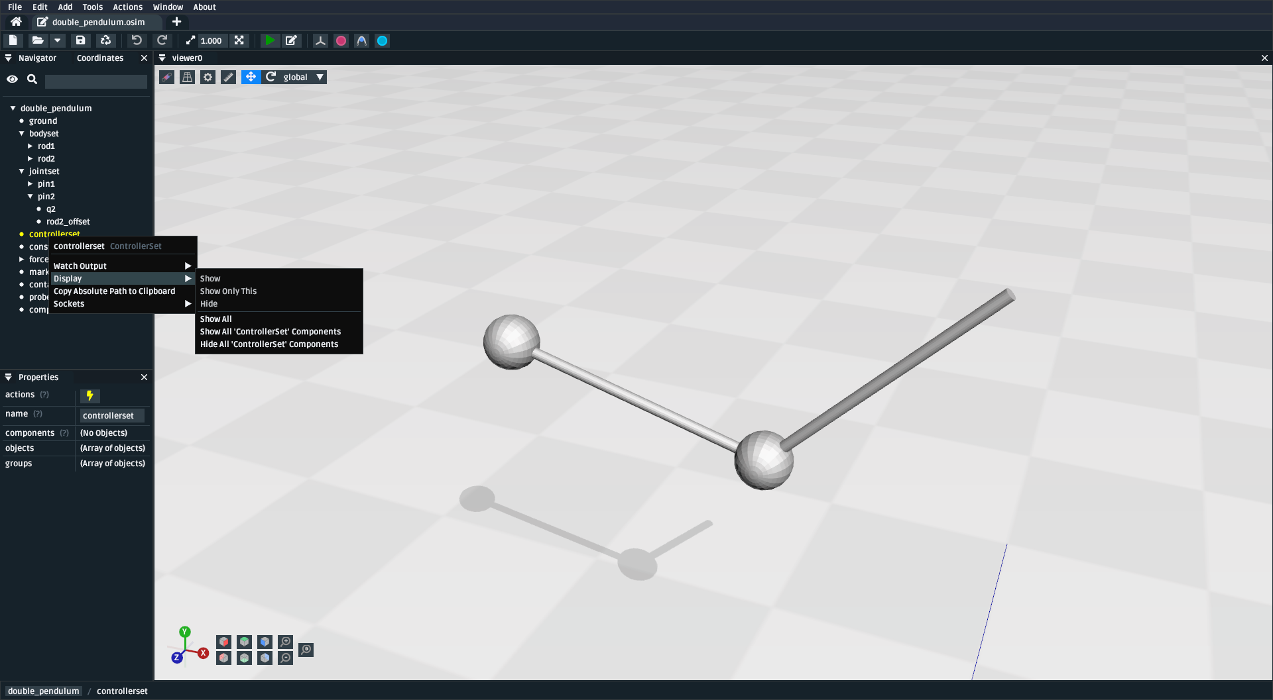Viewport: 1273px width, 700px height.
Task: Toggle the pink markers visibility button
Action: (x=341, y=41)
